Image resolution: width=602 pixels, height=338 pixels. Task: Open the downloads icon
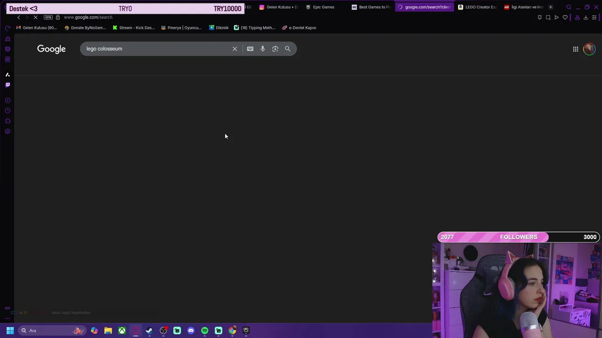pos(586,17)
